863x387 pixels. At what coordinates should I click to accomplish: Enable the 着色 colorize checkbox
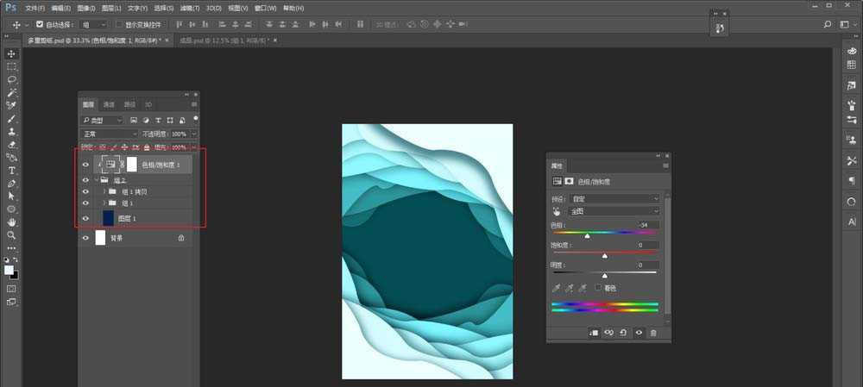pos(599,287)
